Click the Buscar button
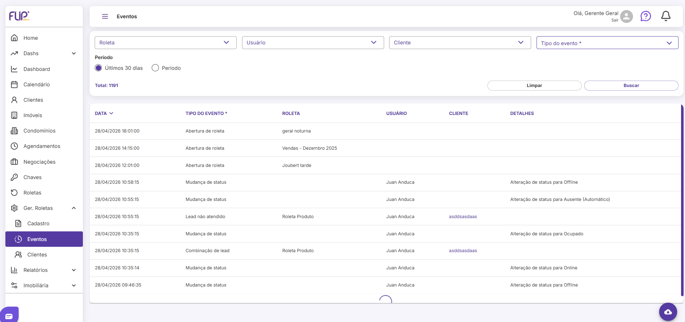Viewport: 685px width, 322px height. coord(631,86)
